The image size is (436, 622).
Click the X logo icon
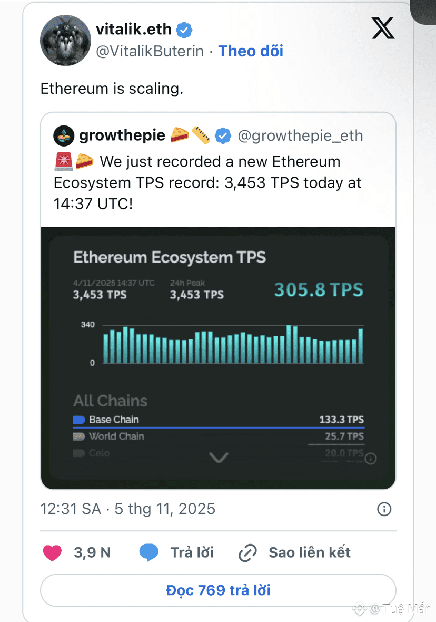(383, 28)
